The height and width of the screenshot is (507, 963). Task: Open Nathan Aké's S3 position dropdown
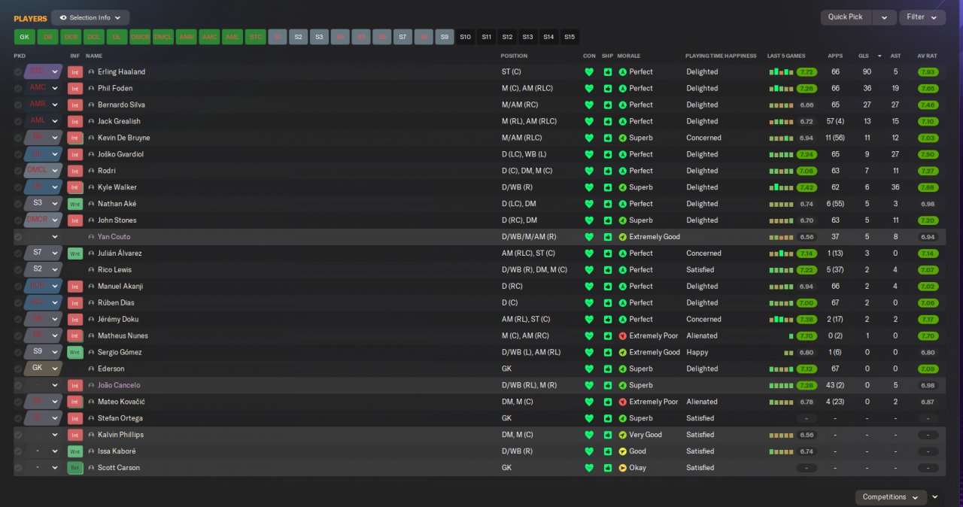coord(44,204)
